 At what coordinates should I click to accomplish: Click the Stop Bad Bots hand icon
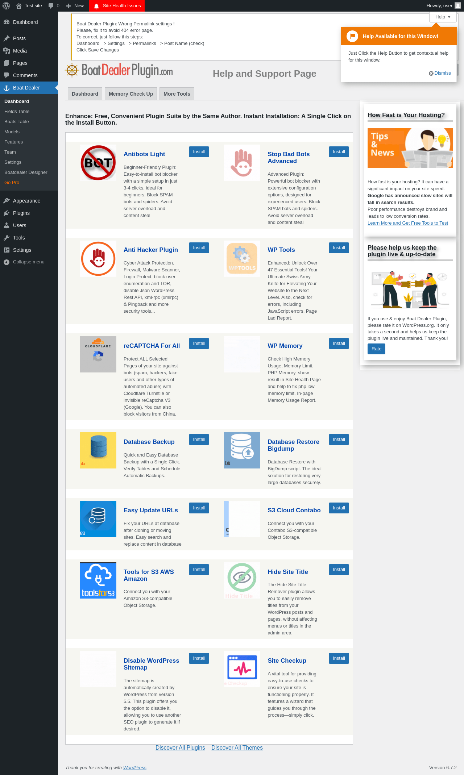tap(242, 163)
